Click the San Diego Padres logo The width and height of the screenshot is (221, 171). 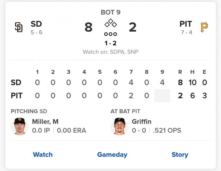tap(19, 27)
